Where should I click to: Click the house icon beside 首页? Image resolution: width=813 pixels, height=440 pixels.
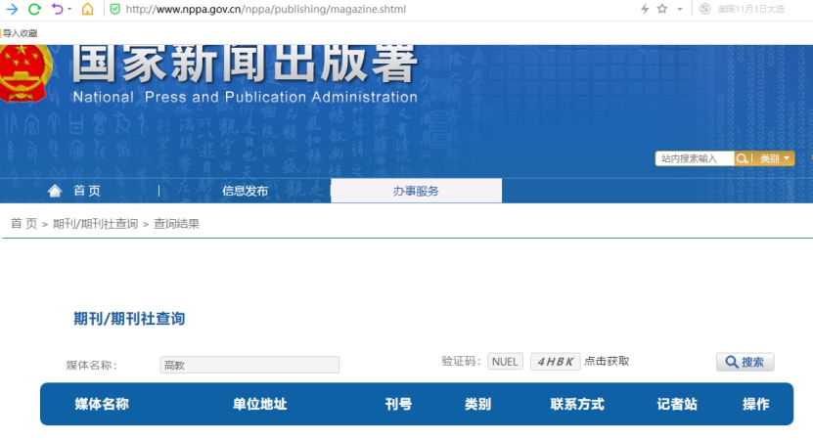[55, 191]
